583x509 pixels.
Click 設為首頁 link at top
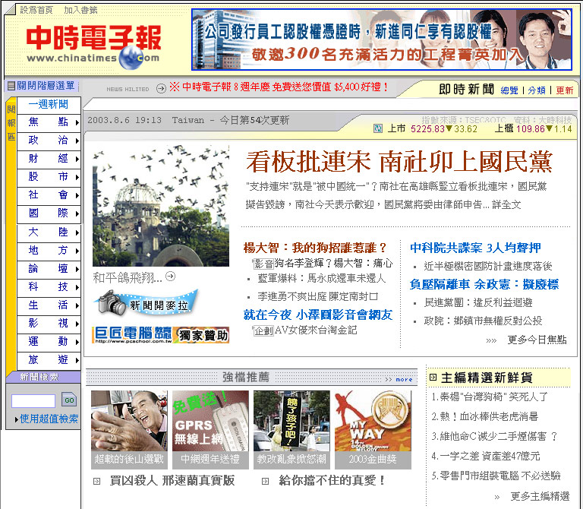pyautogui.click(x=36, y=10)
